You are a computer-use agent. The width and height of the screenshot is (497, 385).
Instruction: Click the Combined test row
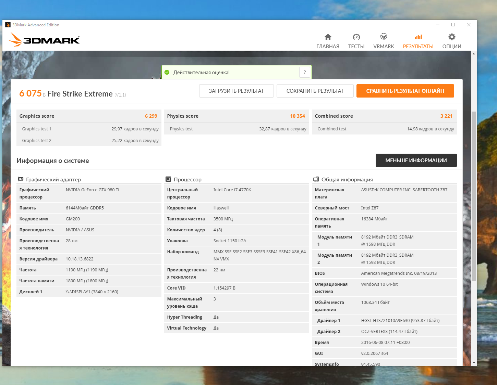[x=384, y=129]
